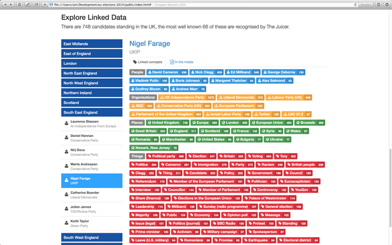392x245 pixels.
Task: Click the page's vertical scrollbar thumb
Action: click(390, 189)
